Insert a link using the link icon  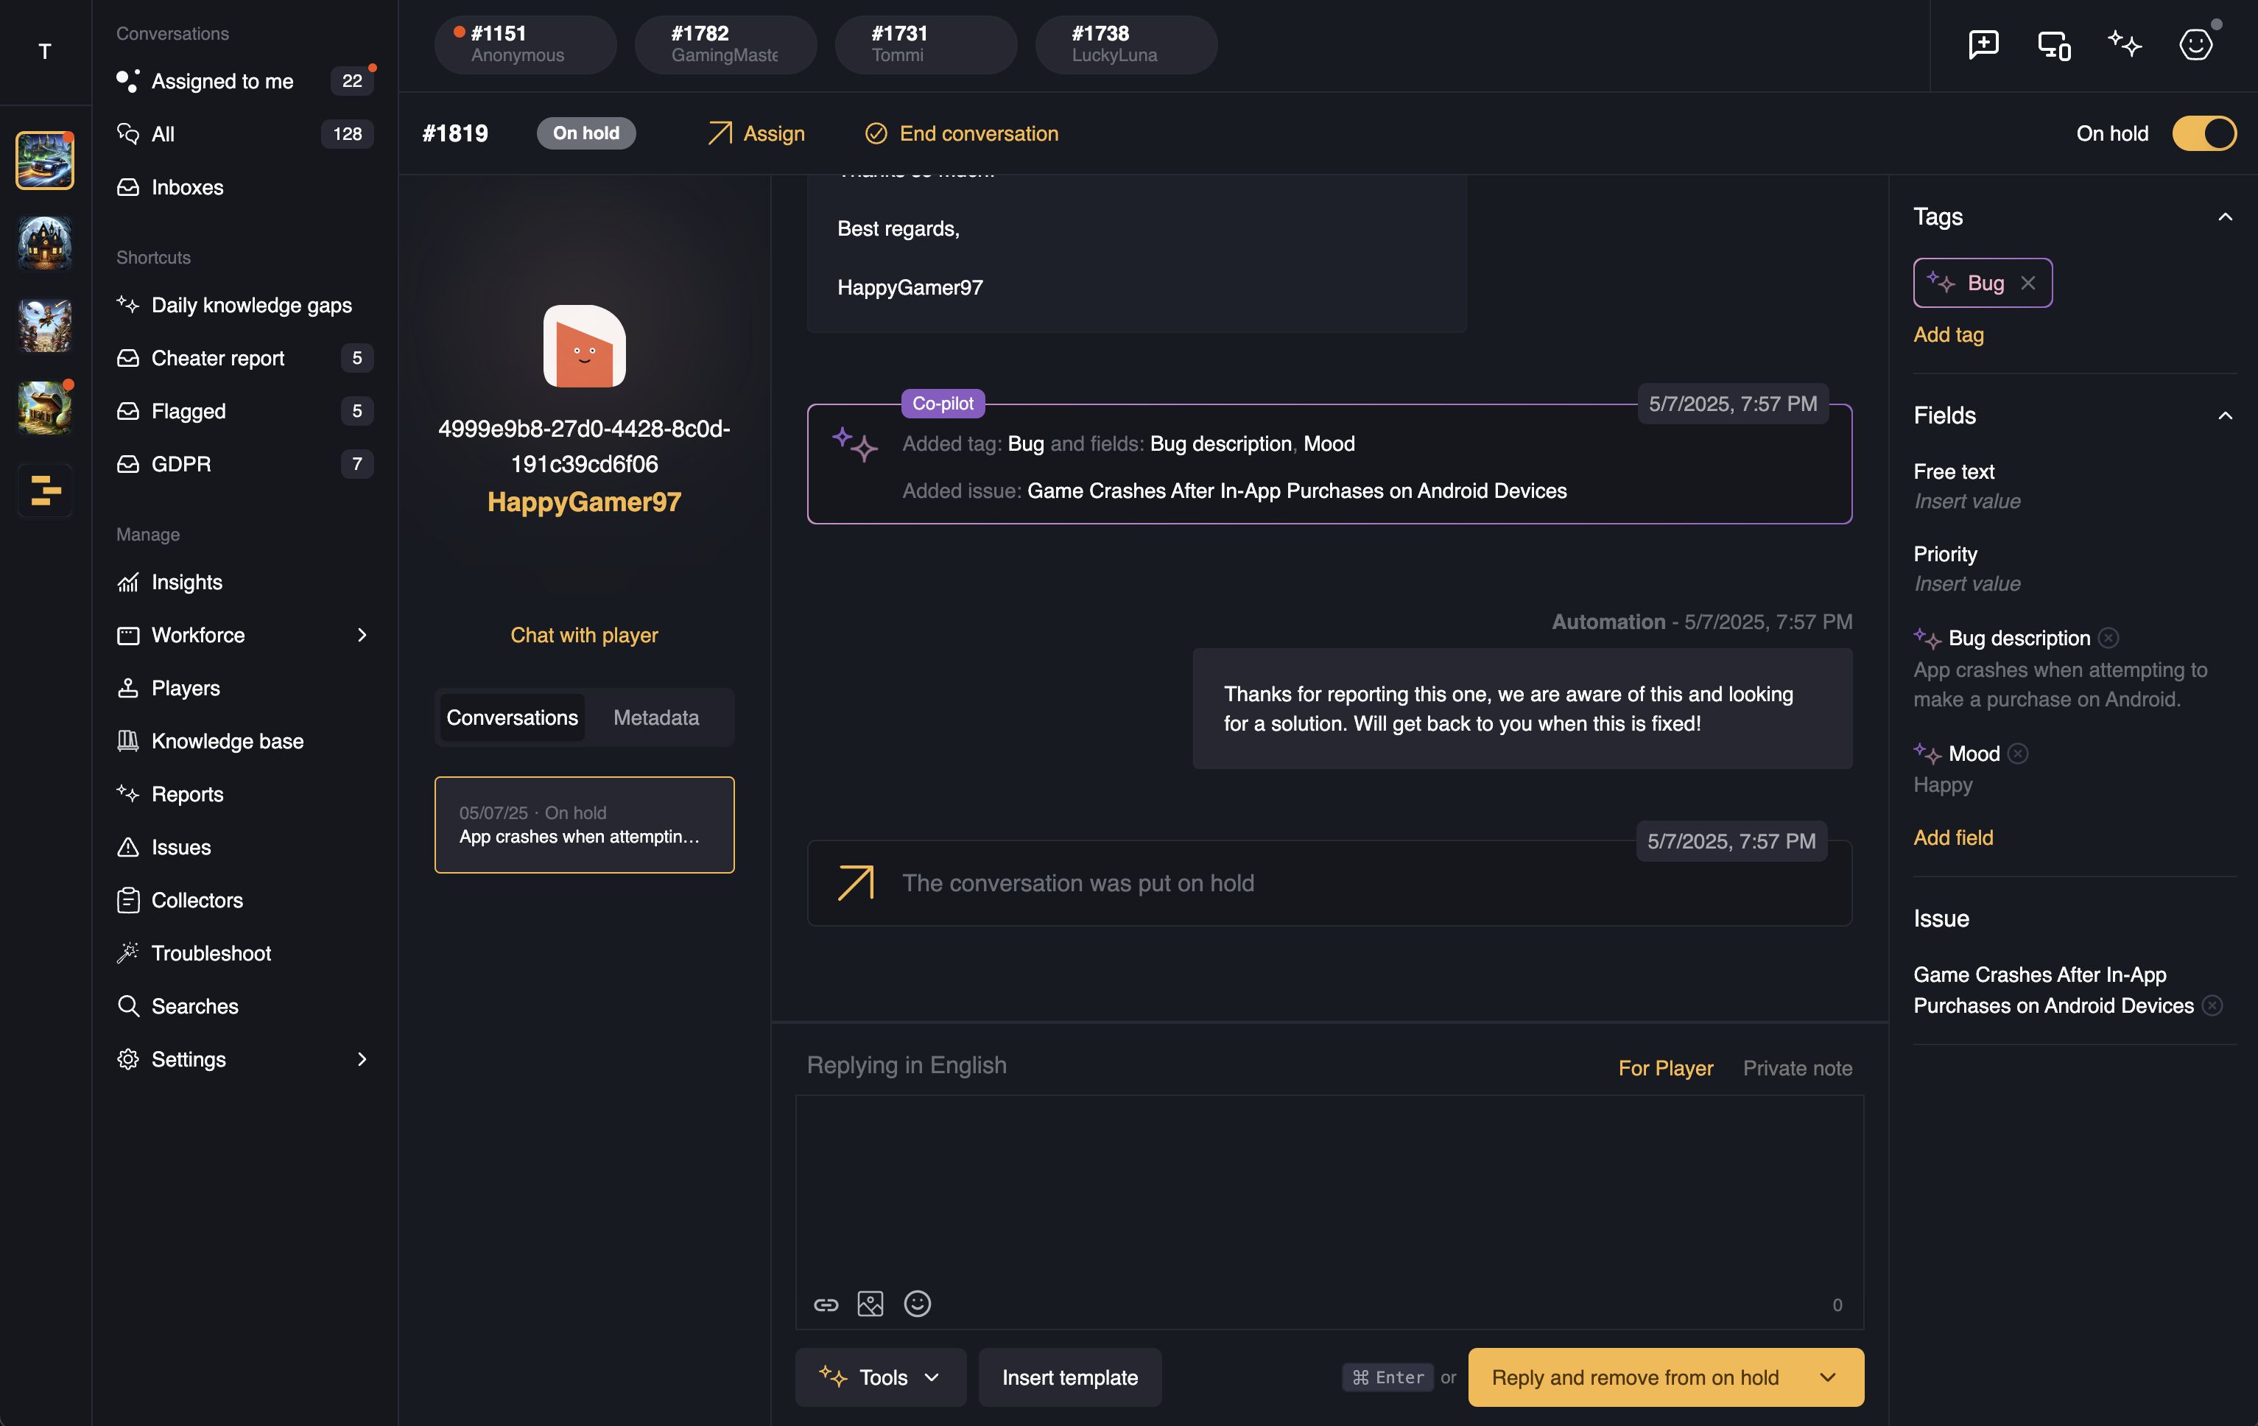pyautogui.click(x=826, y=1303)
